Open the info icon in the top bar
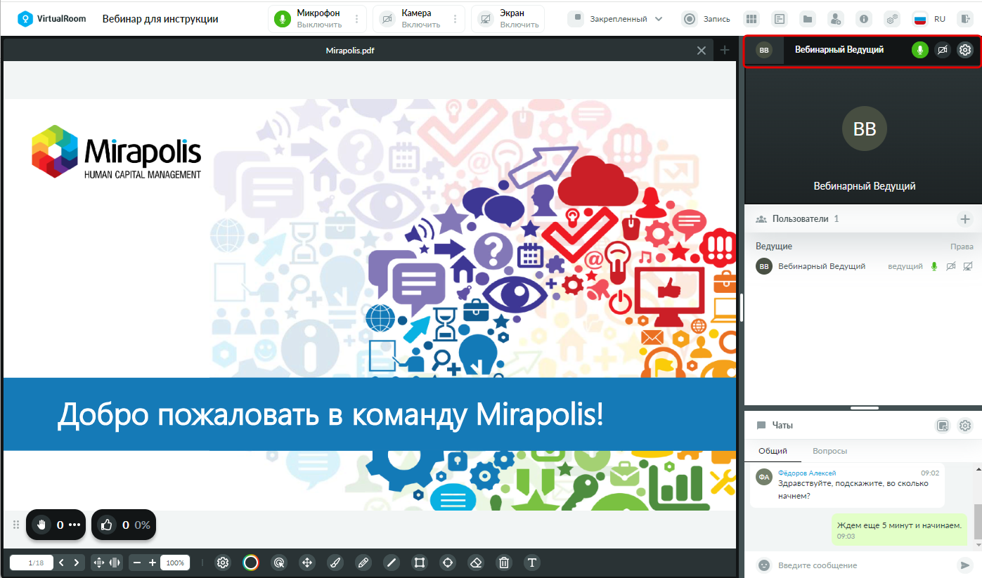 coord(864,19)
